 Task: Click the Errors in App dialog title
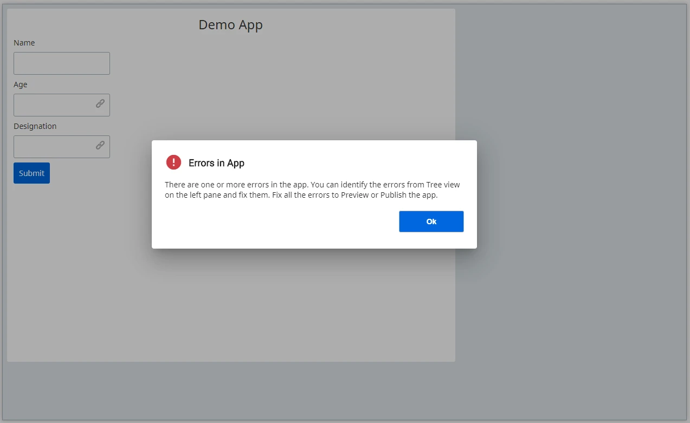[x=216, y=163]
